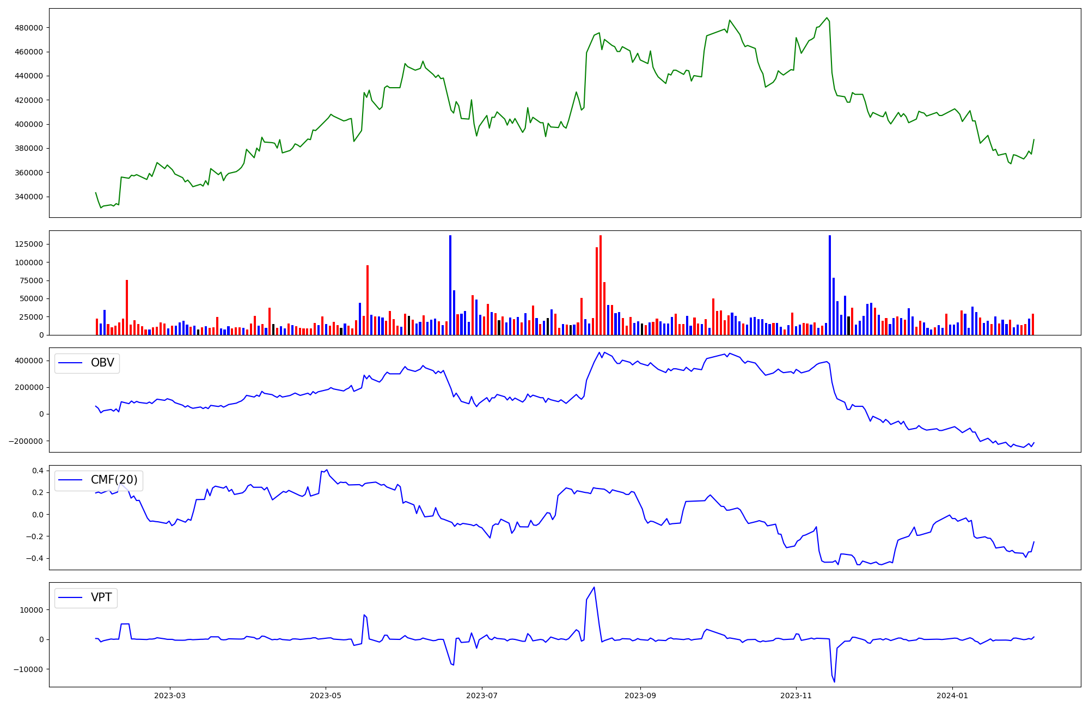The height and width of the screenshot is (708, 1089).
Task: Click the 480000 price axis tick label
Action: click(x=28, y=28)
